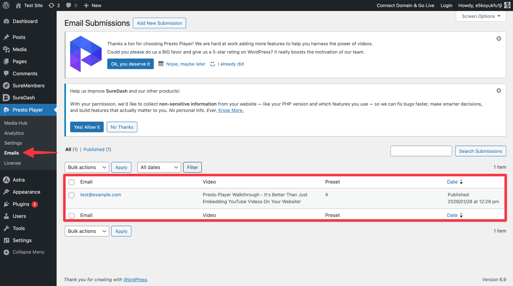Click the search submissions text field
The width and height of the screenshot is (513, 286).
click(x=421, y=151)
